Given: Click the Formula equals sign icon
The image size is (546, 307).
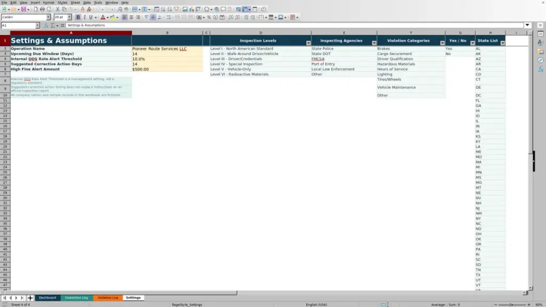Looking at the screenshot, I should (x=63, y=26).
